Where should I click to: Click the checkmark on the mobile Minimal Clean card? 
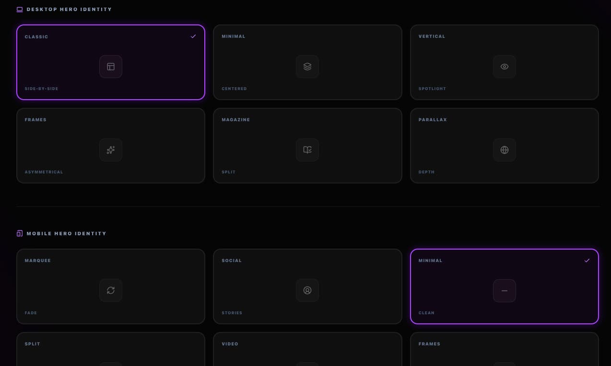[x=587, y=261]
